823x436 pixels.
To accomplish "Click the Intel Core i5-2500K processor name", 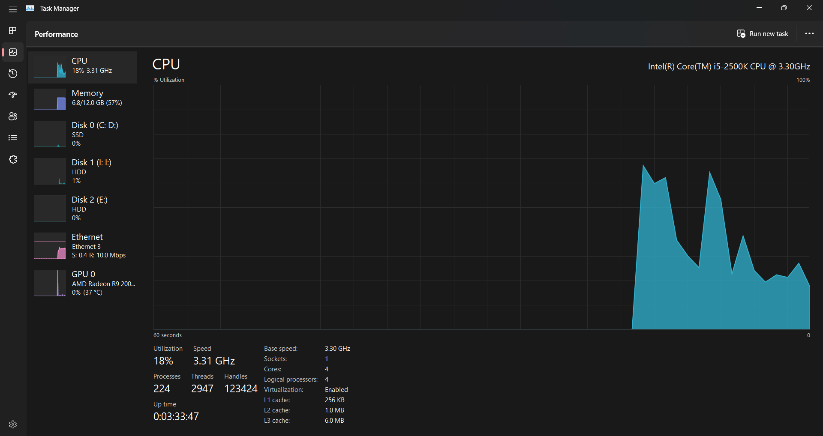I will pos(729,66).
